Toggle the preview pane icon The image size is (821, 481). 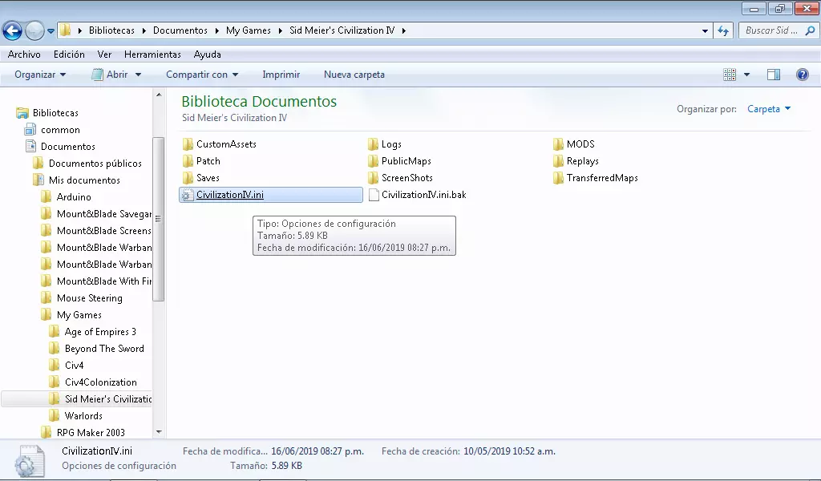click(773, 75)
